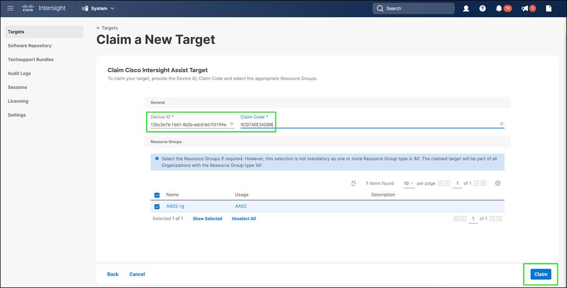Open the user profile icon
This screenshot has height=288, width=567.
(466, 8)
